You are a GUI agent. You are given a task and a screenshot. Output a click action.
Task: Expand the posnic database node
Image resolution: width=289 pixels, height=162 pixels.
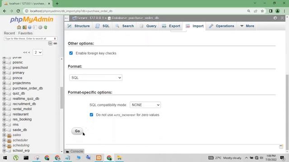click(x=4, y=63)
